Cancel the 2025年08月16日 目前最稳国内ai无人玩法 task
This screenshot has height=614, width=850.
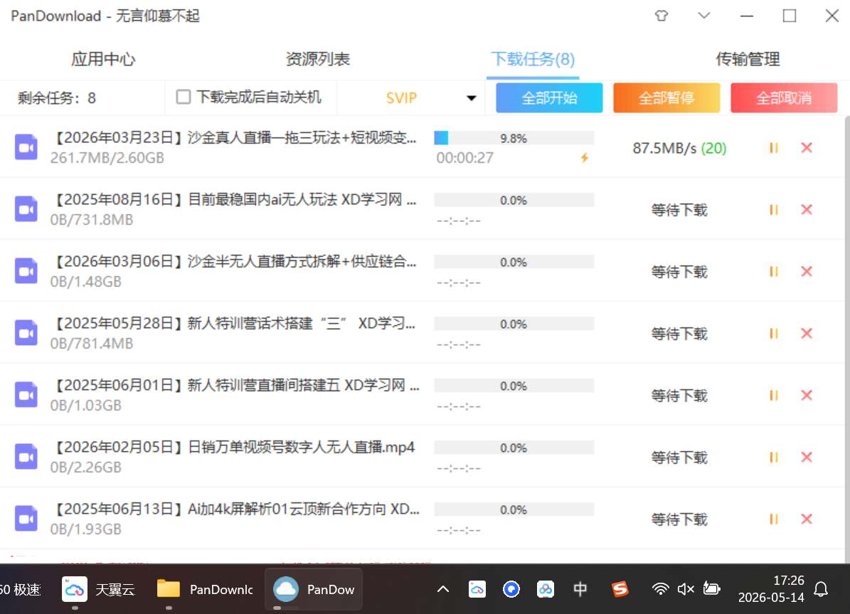coord(807,209)
